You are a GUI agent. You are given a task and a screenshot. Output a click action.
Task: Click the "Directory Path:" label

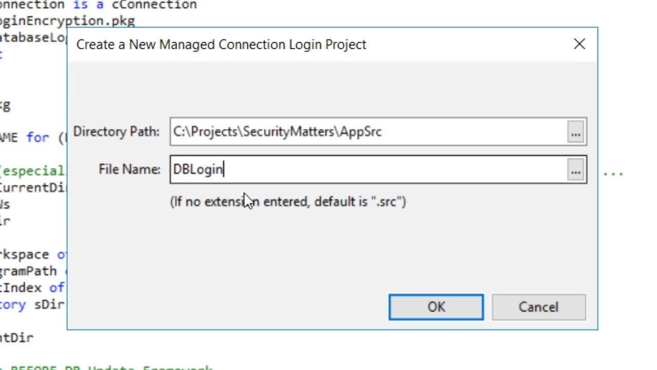(117, 132)
